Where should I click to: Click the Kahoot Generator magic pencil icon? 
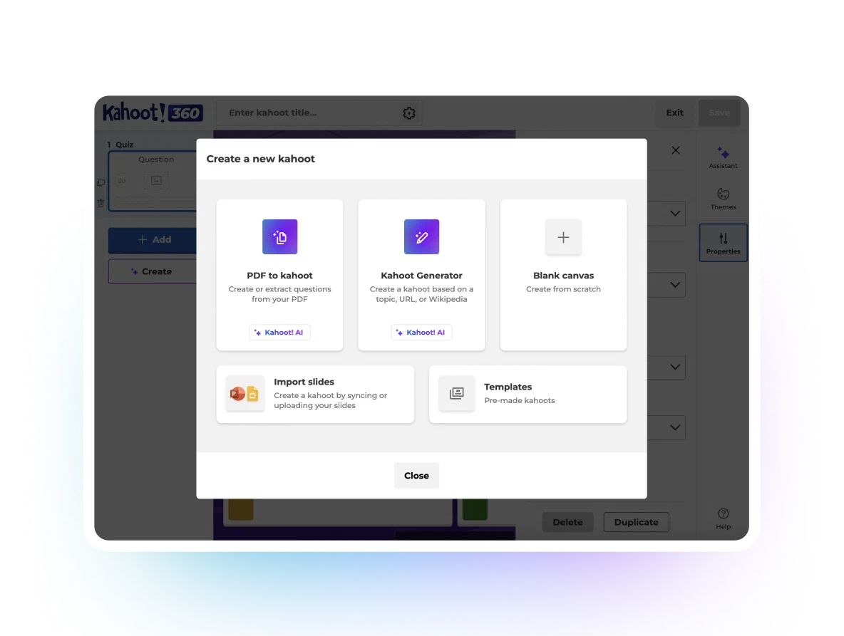point(421,236)
